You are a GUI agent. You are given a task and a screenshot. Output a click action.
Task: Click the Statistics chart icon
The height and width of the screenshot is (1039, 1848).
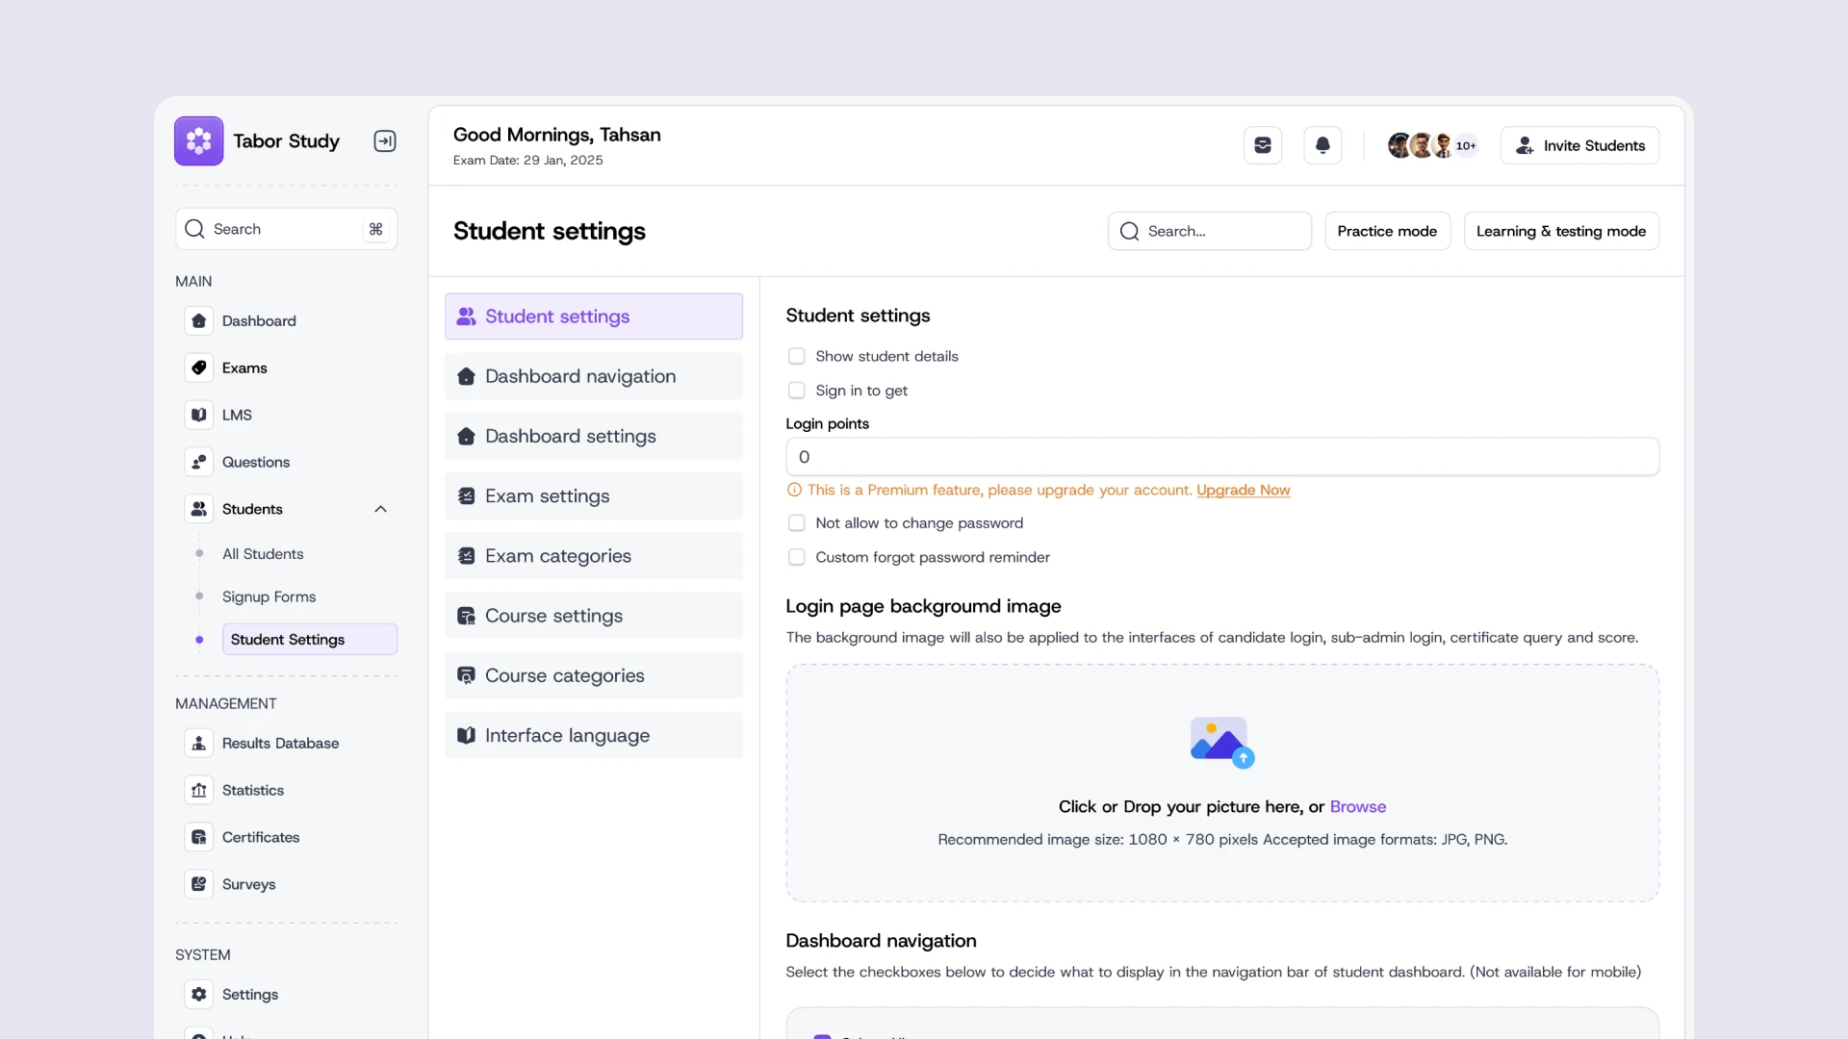click(x=199, y=790)
